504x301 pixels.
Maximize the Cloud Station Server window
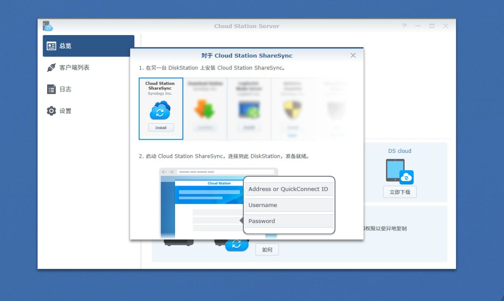click(x=432, y=26)
